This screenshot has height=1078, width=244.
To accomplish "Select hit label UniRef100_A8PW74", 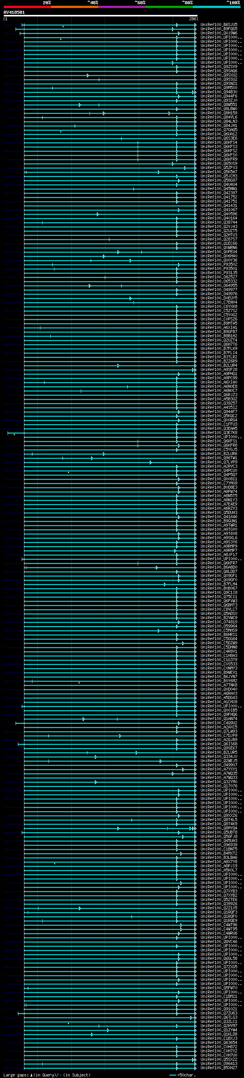I will coord(219,491).
